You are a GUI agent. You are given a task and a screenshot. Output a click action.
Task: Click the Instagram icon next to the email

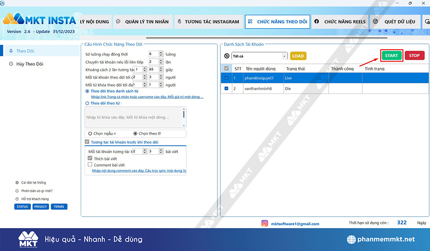(265, 223)
